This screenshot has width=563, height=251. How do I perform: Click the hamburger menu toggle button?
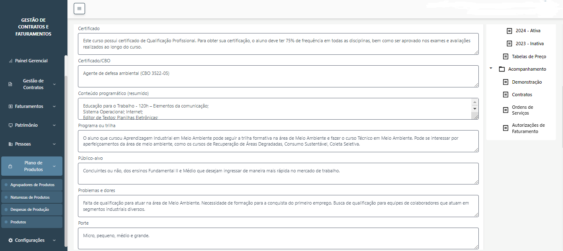(79, 8)
